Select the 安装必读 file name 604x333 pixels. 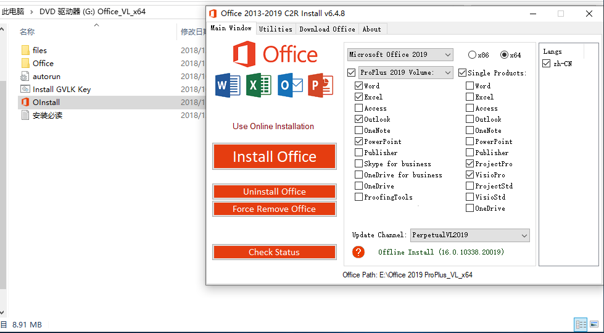(x=48, y=116)
